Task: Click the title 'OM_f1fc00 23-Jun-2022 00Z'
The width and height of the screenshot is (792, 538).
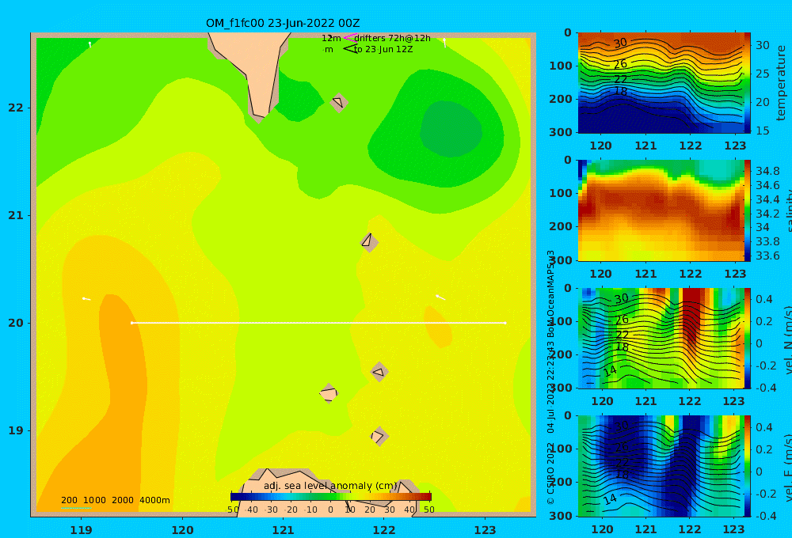Action: pos(283,23)
